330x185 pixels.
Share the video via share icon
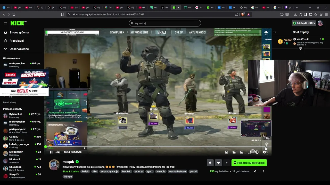point(255,171)
